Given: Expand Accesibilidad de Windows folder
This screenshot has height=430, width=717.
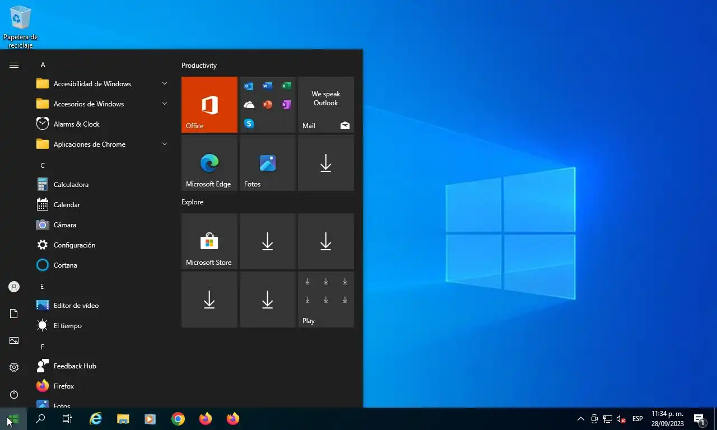Looking at the screenshot, I should [x=102, y=84].
